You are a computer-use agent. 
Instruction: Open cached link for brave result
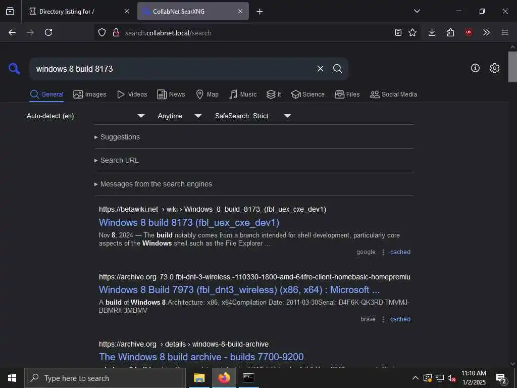tap(400, 319)
